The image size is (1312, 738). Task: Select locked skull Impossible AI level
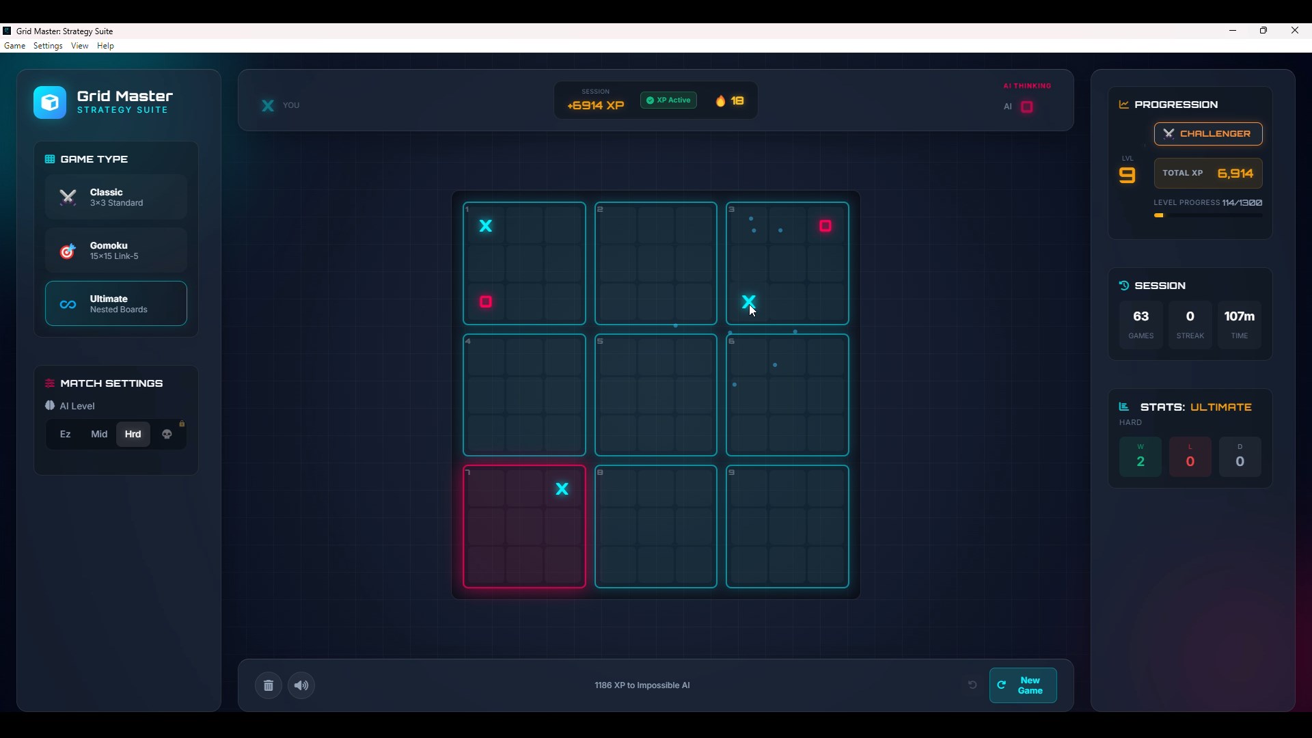pos(167,435)
